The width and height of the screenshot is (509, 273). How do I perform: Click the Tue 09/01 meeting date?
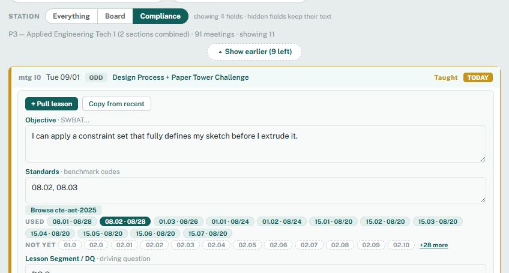click(x=62, y=77)
